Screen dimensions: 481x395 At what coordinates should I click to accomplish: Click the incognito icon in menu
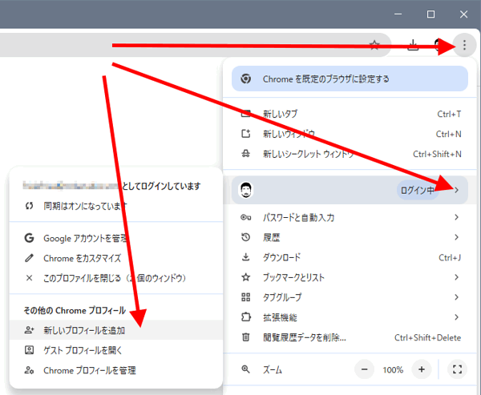[246, 153]
